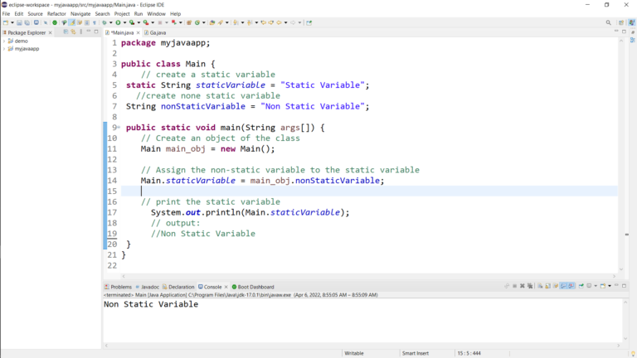Open the Refactor menu
Screen dimensions: 637x358
56,13
